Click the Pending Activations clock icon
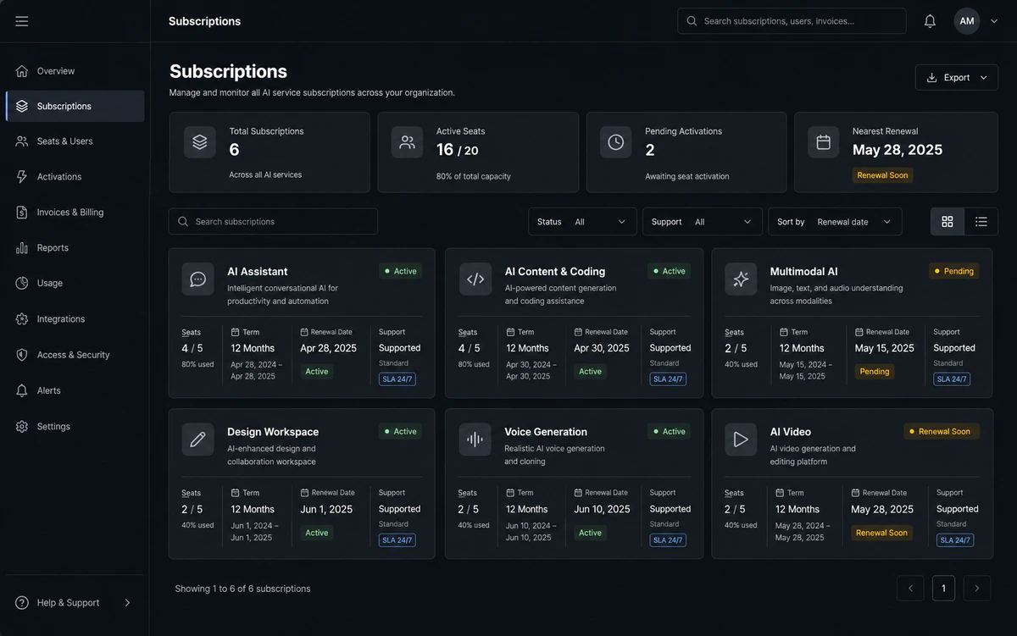 point(616,142)
